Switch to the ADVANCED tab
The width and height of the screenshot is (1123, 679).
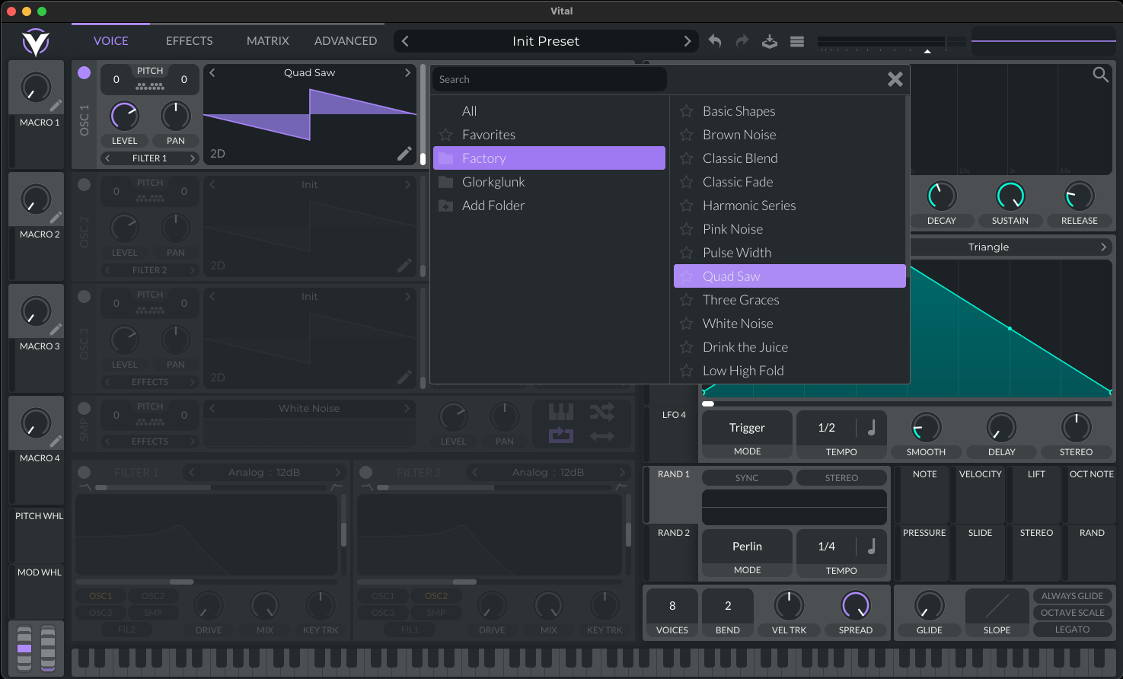tap(346, 41)
